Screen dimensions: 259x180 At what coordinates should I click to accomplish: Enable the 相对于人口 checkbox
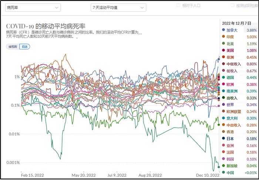(x=178, y=5)
